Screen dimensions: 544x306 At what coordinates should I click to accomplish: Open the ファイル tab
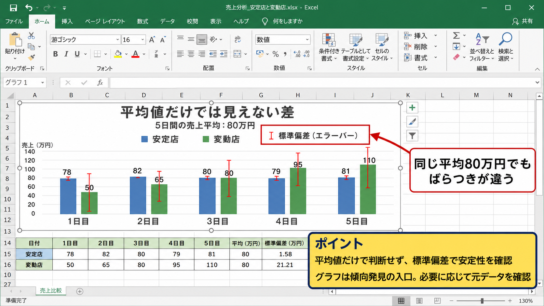(14, 21)
